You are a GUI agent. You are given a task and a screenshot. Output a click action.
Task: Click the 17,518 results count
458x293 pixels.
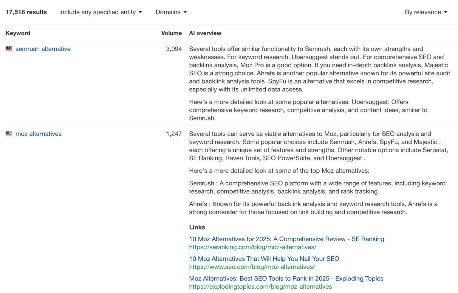[x=26, y=12]
